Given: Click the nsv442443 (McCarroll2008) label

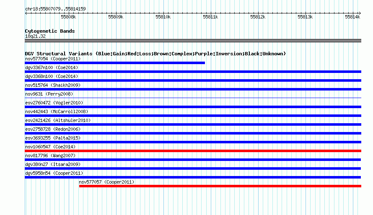Looking at the screenshot, I should (57, 111).
